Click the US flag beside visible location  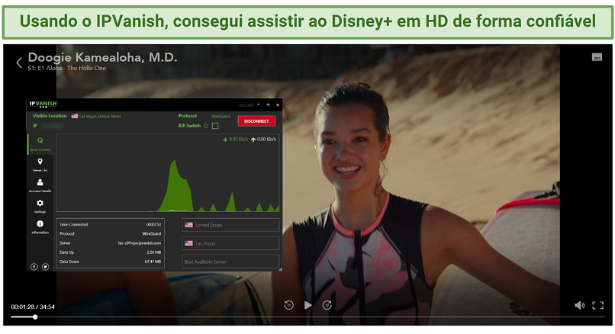75,116
